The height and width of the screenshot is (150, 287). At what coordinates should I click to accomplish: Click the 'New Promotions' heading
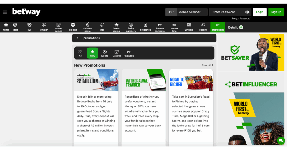[x=89, y=65]
